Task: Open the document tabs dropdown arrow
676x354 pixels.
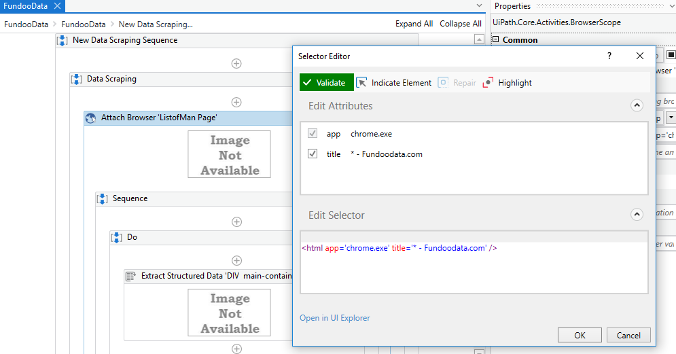Action: (x=480, y=5)
